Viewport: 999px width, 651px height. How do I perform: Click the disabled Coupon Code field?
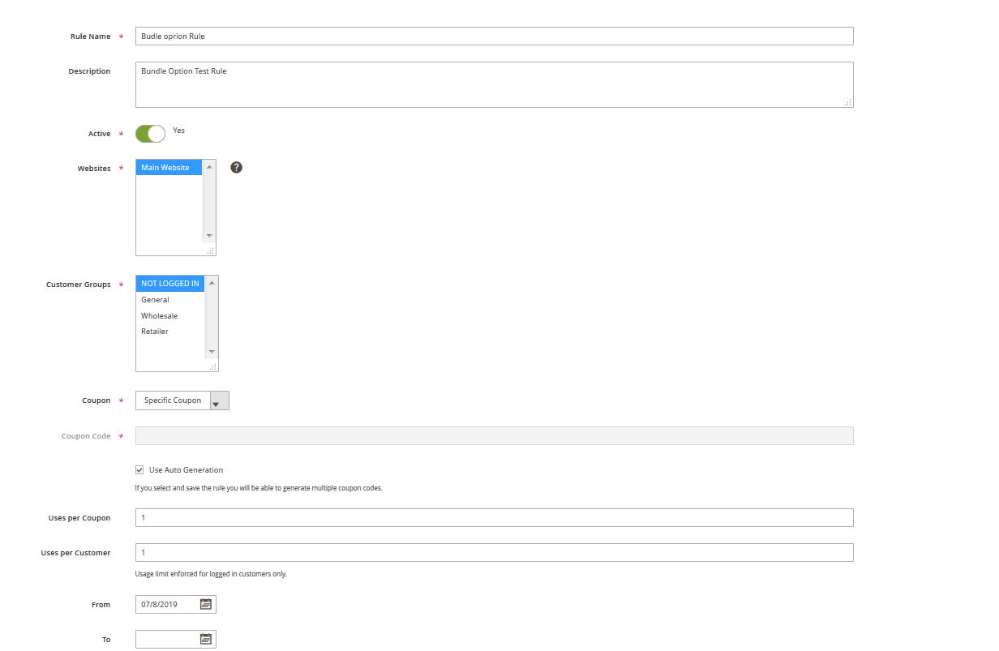pyautogui.click(x=495, y=436)
